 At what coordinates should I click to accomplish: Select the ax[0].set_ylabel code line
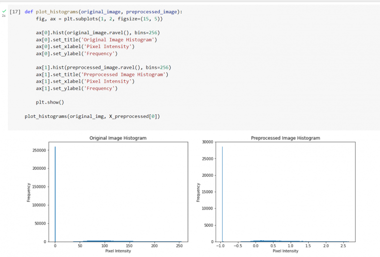point(76,53)
